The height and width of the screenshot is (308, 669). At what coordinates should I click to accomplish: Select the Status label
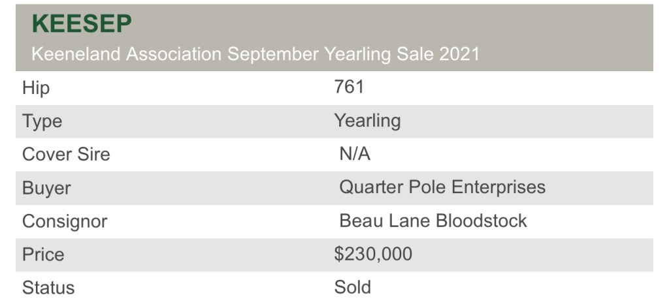coord(48,288)
